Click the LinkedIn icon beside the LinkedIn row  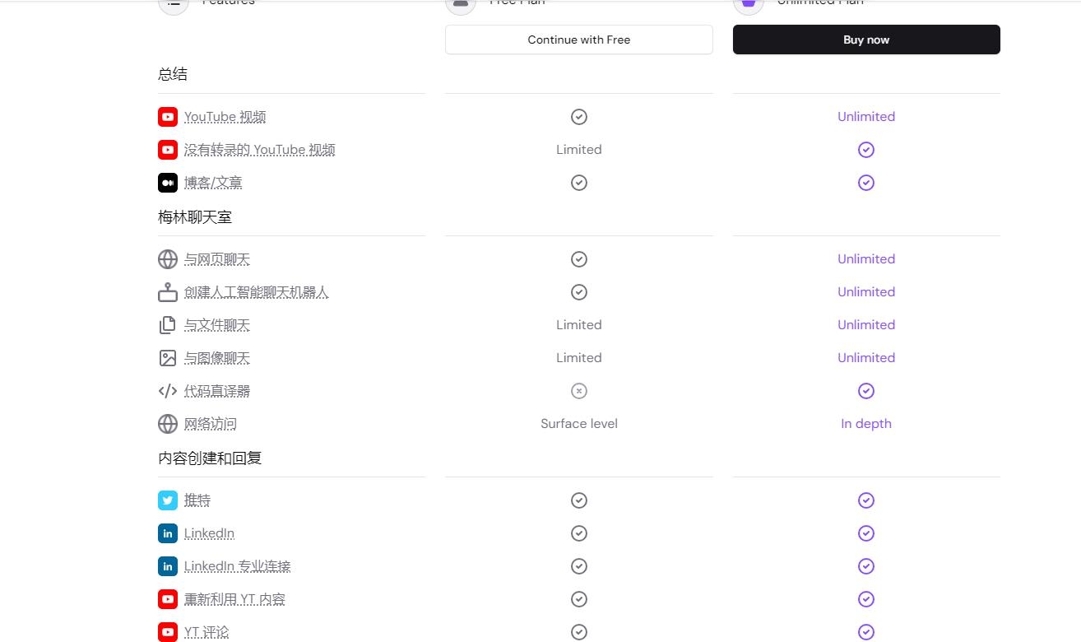click(168, 533)
